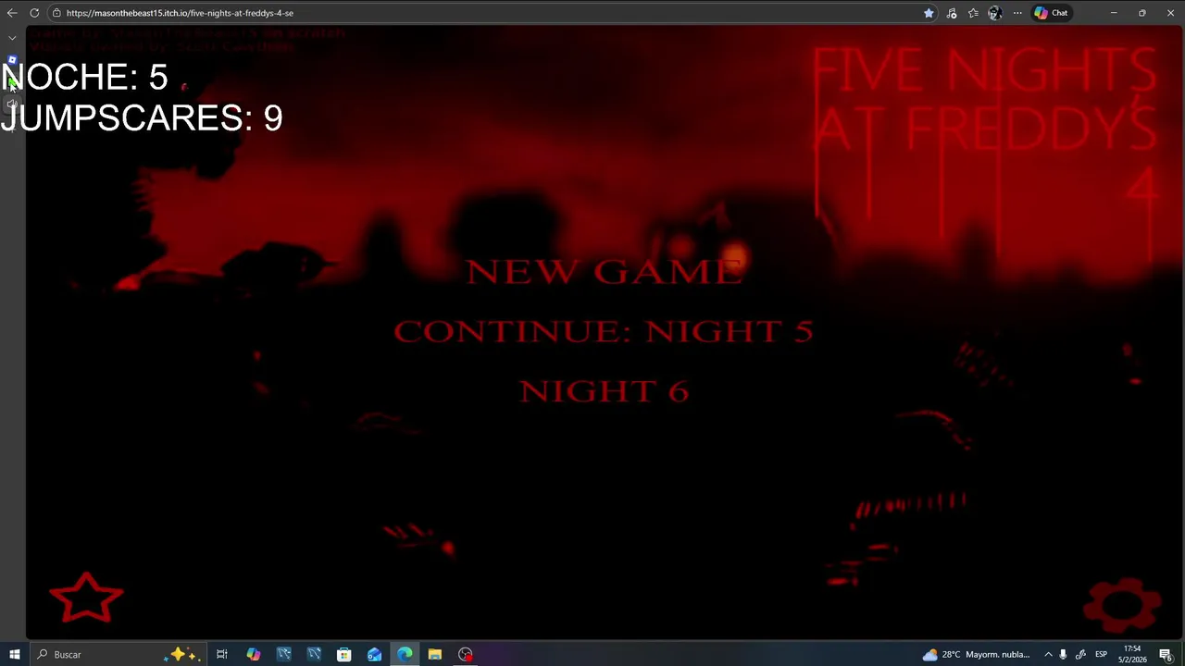Open the screen recorder taskbar icon

point(466,655)
